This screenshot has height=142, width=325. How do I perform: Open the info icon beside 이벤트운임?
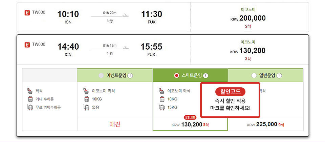[130, 76]
